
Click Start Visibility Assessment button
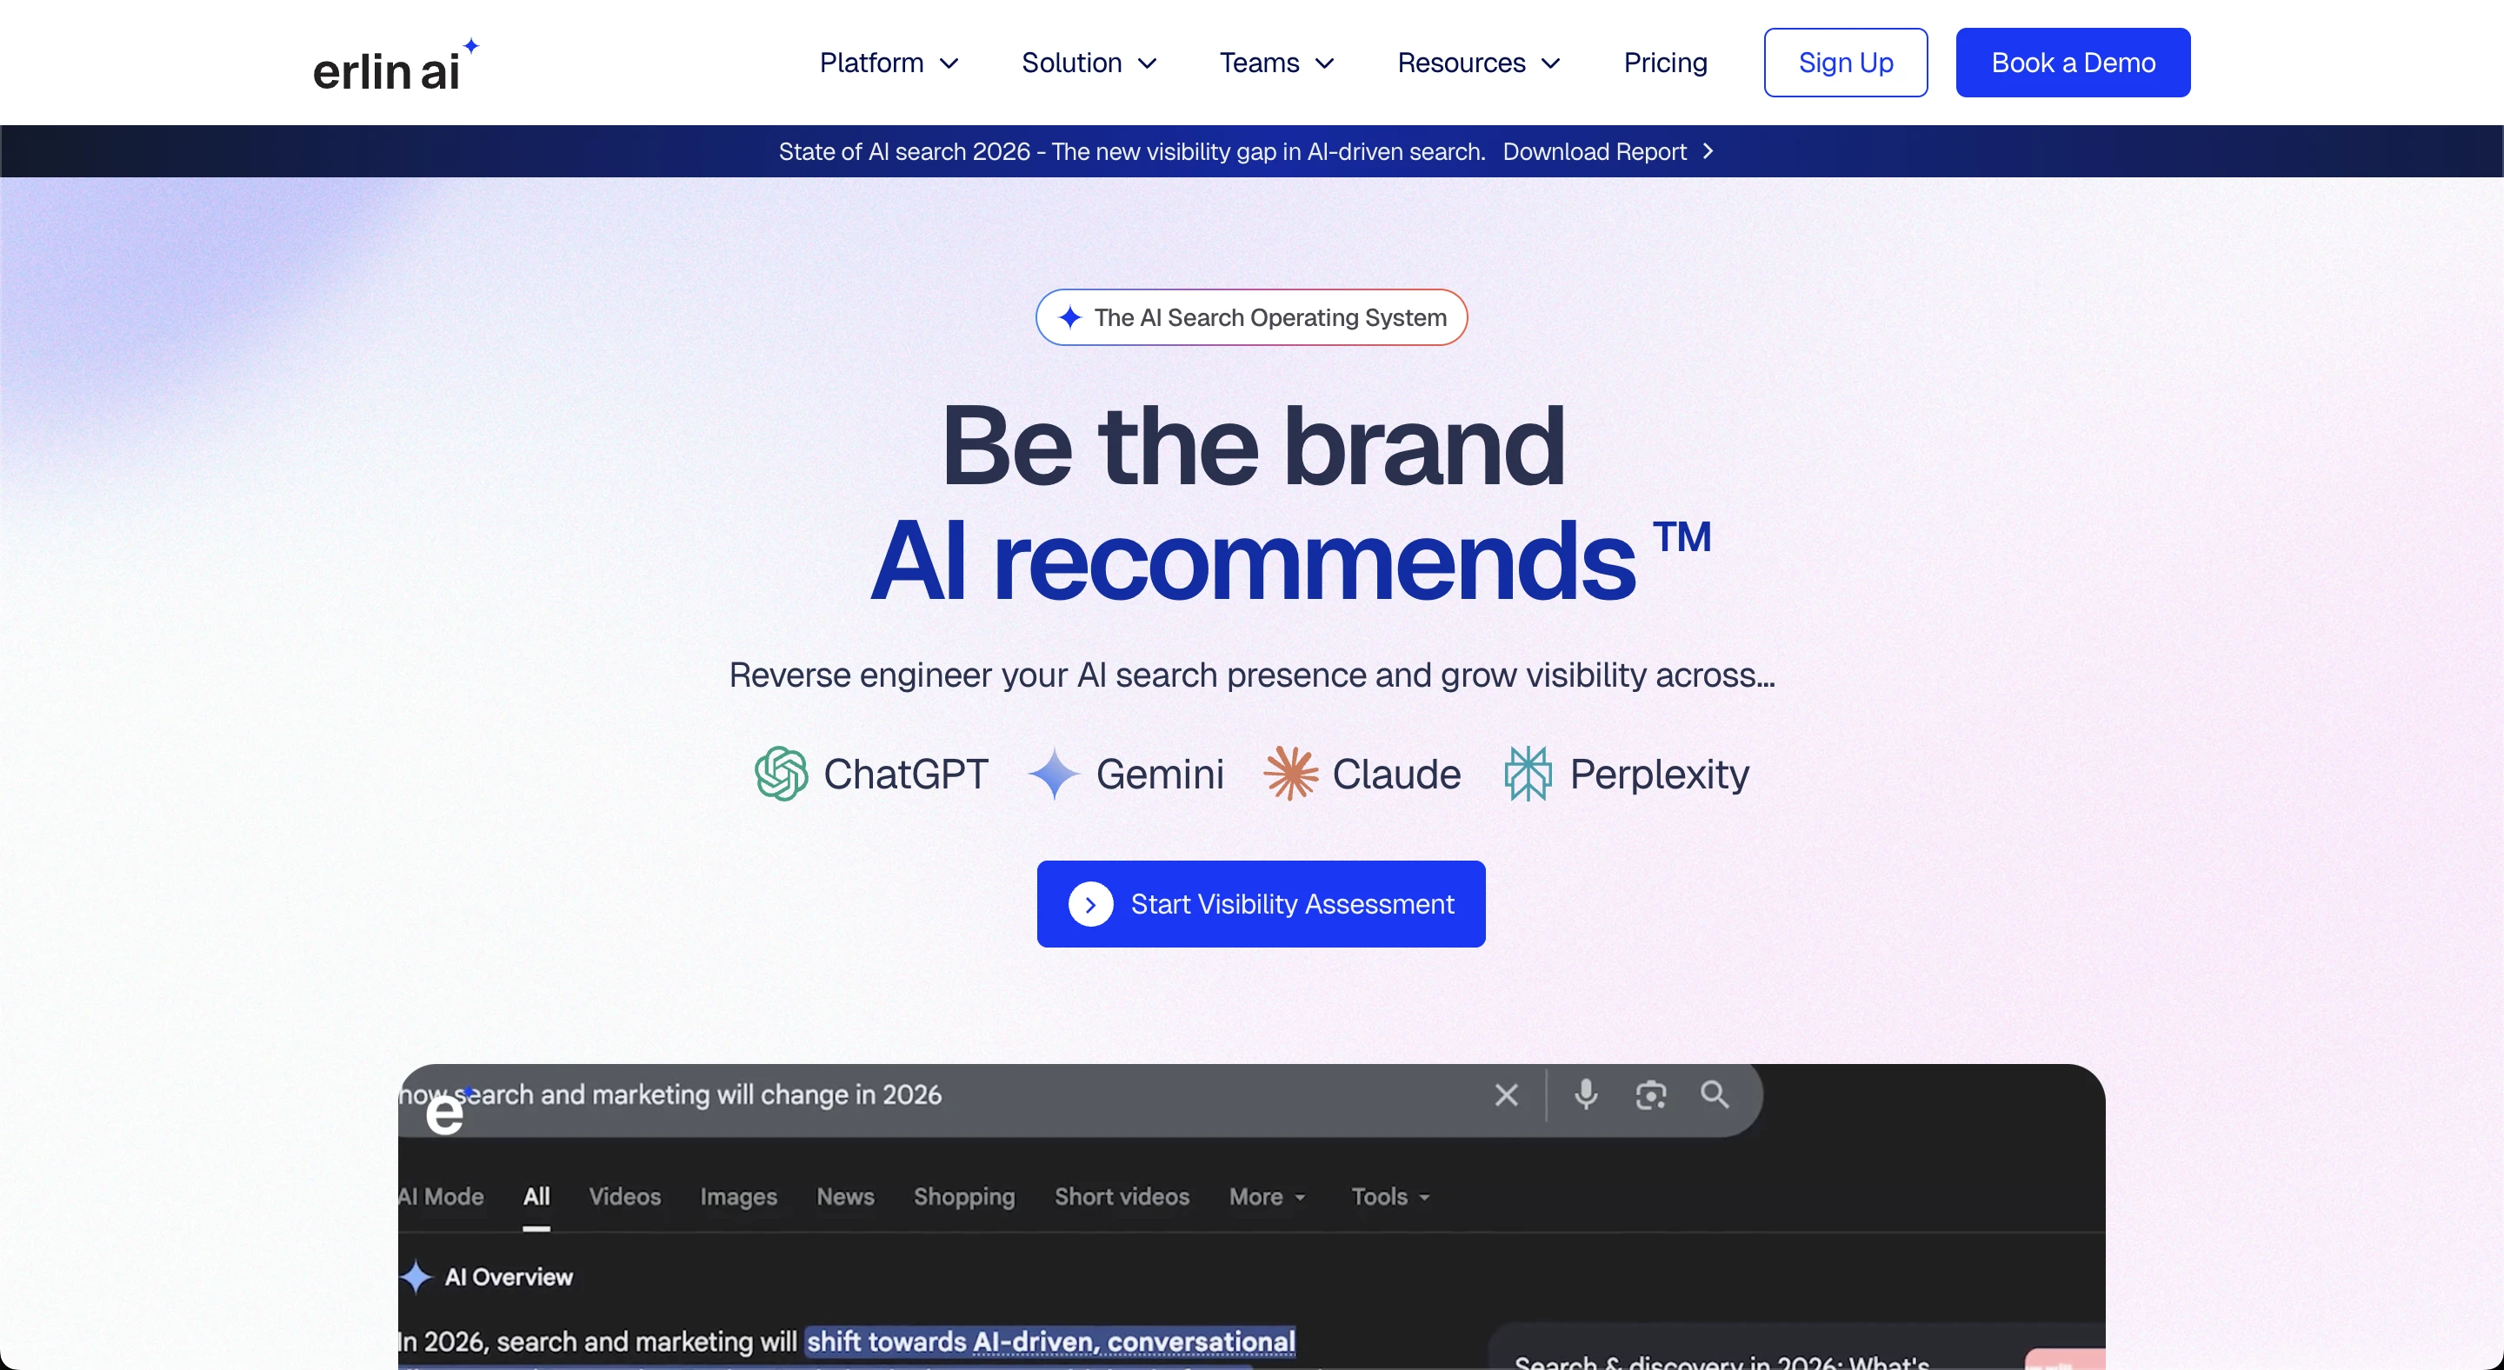(x=1261, y=903)
